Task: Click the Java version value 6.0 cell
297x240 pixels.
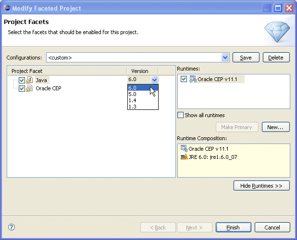Action: pyautogui.click(x=139, y=79)
